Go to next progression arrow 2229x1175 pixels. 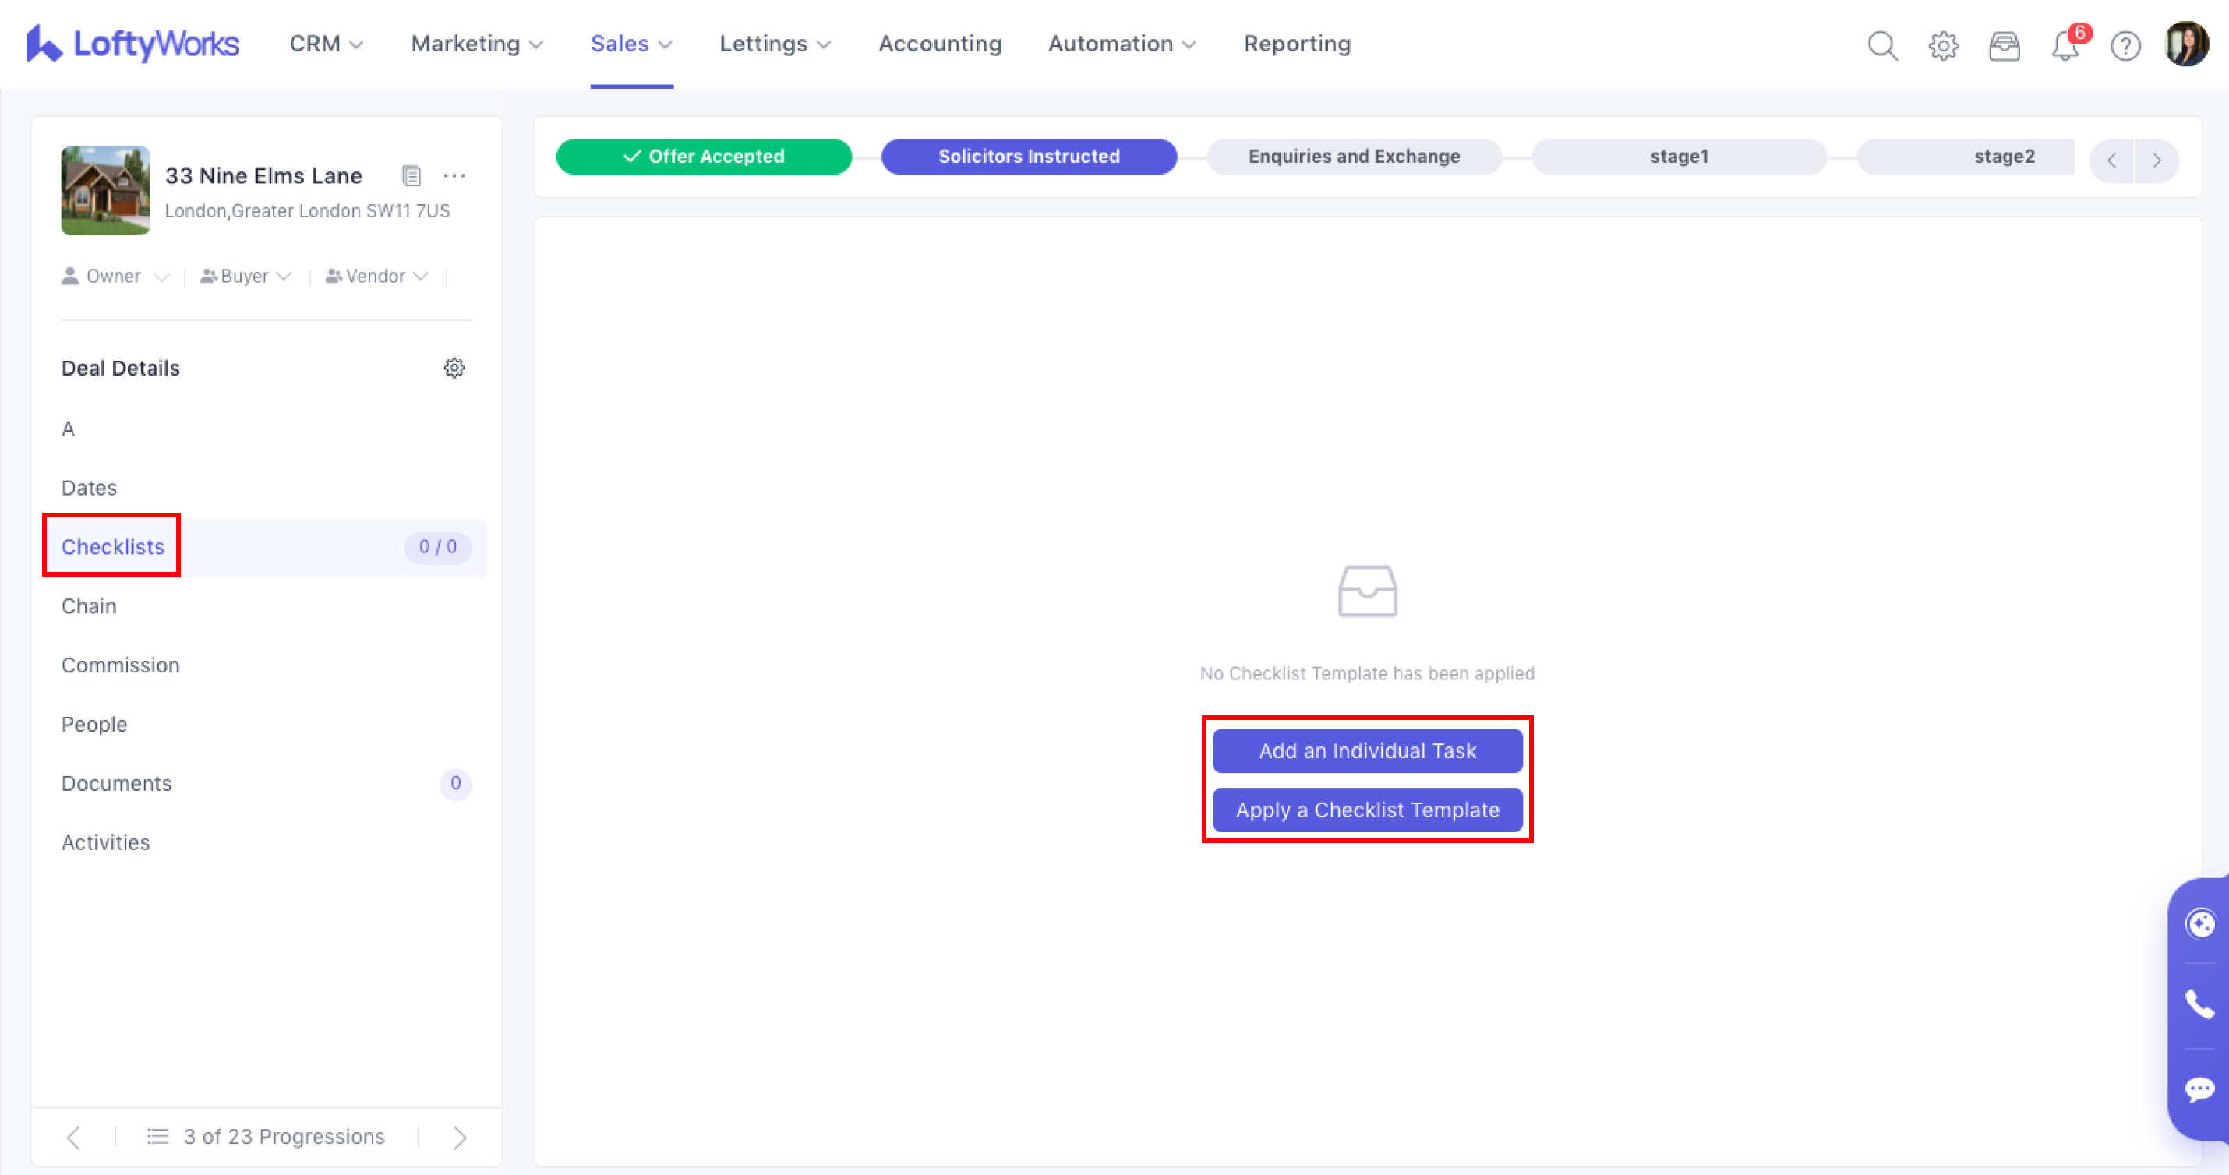[460, 1136]
